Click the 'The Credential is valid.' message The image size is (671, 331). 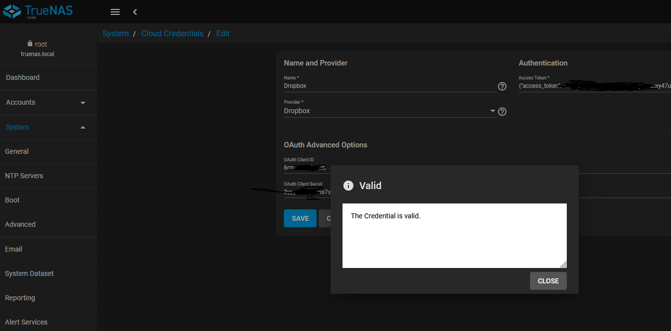[x=386, y=216]
